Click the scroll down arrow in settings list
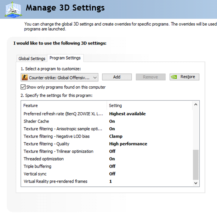Screen dimensions: 217x217 [196, 183]
